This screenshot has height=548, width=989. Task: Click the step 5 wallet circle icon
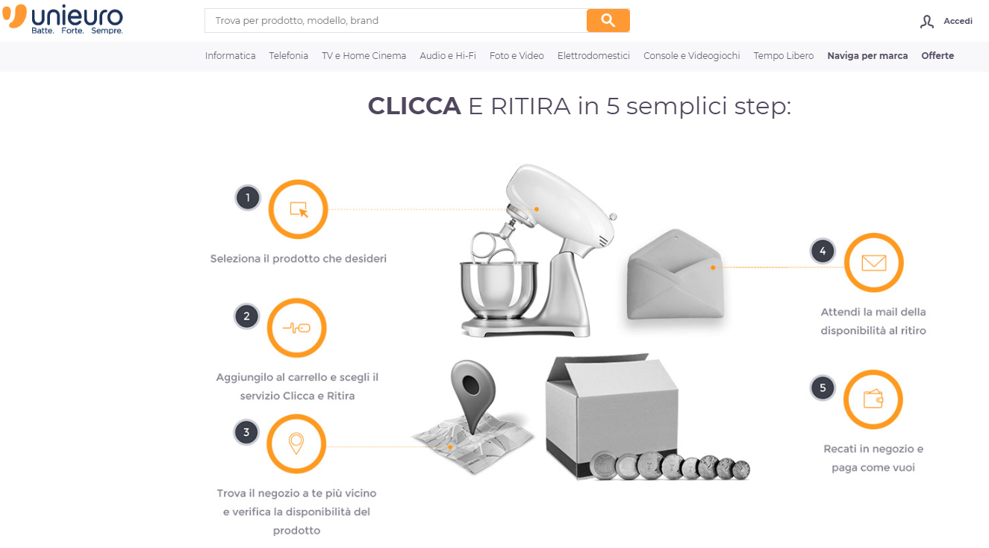coord(873,399)
